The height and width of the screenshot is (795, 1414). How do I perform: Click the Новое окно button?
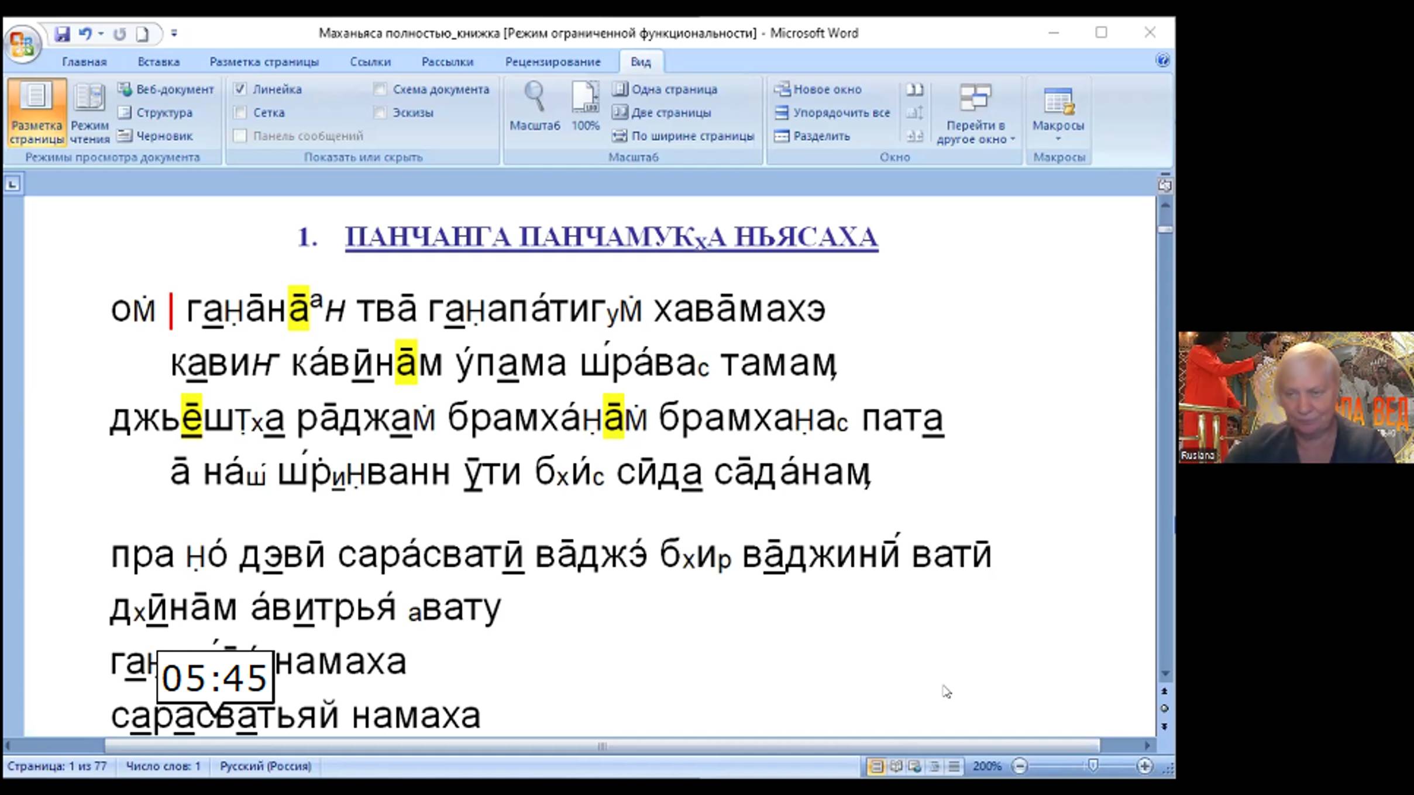818,89
